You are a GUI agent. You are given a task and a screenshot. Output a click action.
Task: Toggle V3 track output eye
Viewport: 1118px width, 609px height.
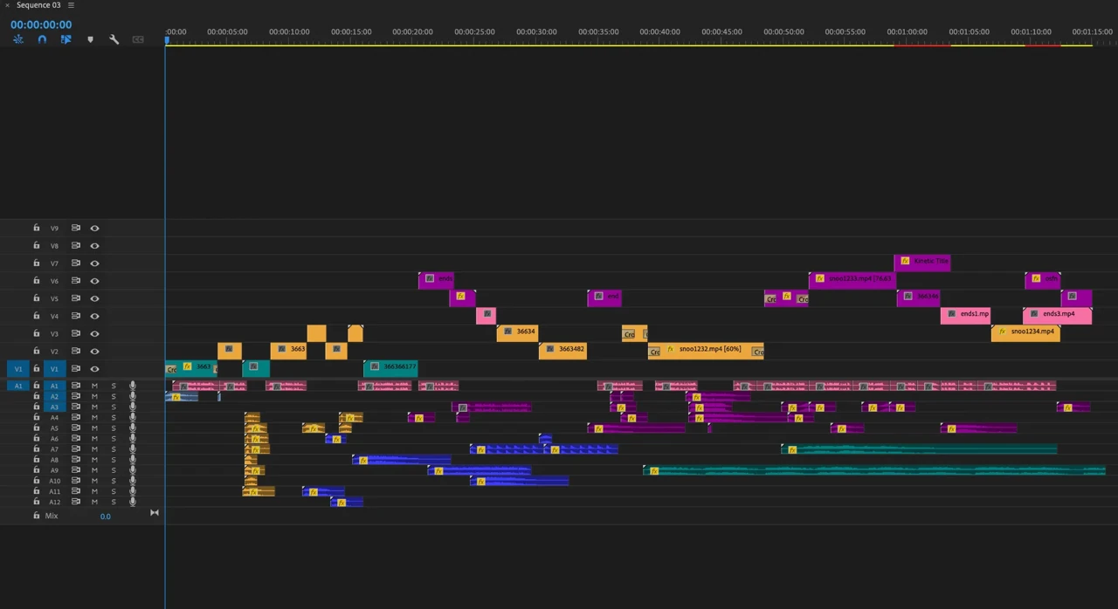click(x=94, y=333)
